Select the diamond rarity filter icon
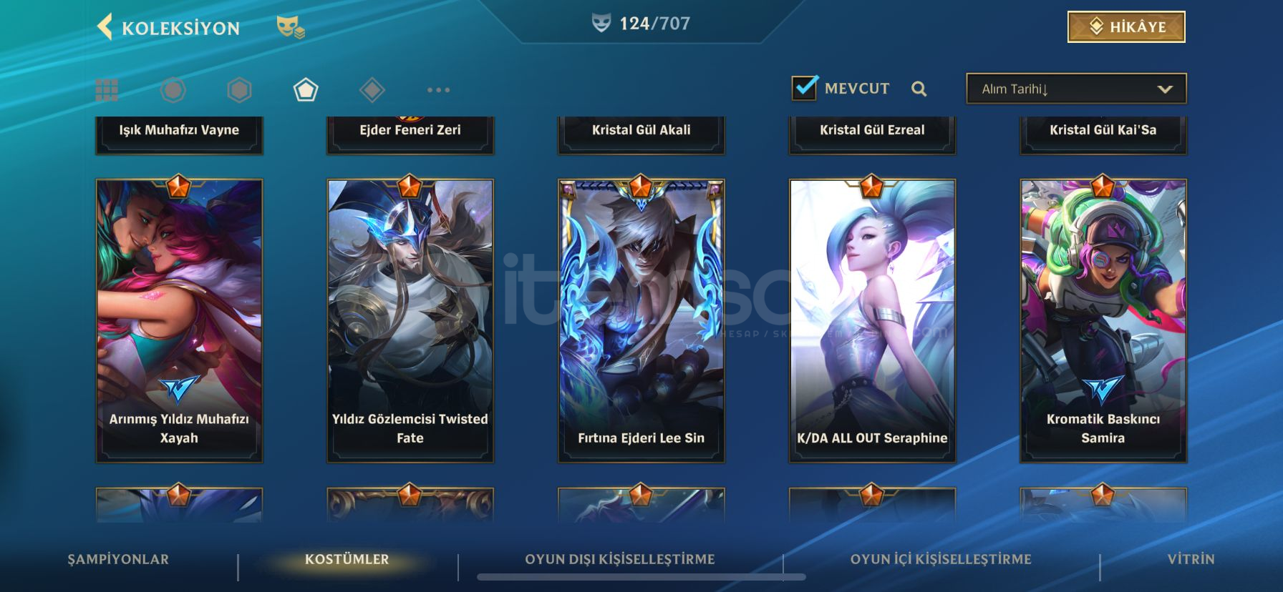The image size is (1283, 592). pyautogui.click(x=372, y=90)
